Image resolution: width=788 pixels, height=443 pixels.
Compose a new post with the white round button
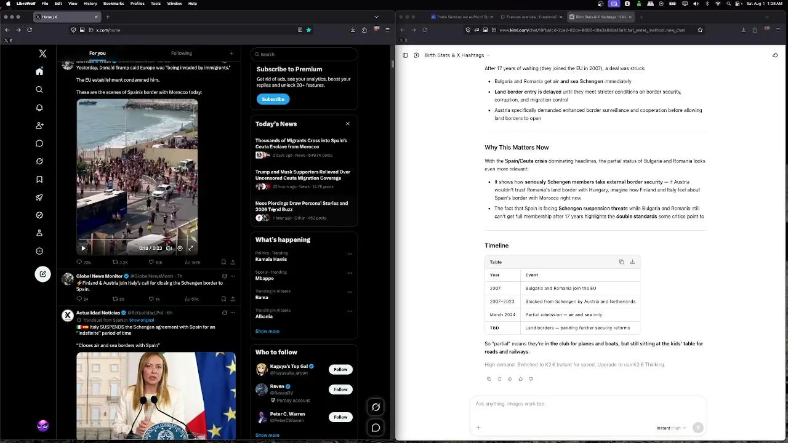click(x=42, y=274)
